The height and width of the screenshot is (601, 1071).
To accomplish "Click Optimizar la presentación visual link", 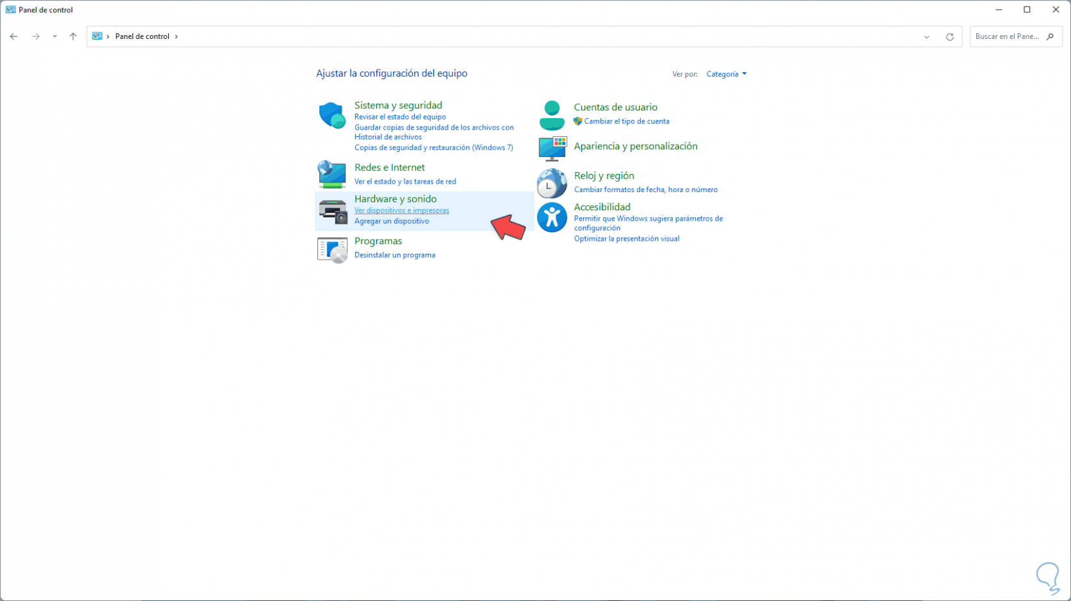I will 626,239.
